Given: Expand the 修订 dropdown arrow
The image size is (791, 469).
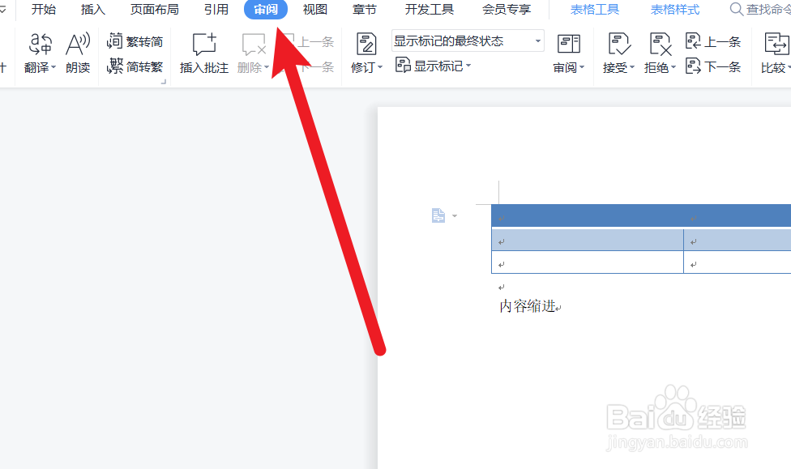Looking at the screenshot, I should coord(380,67).
